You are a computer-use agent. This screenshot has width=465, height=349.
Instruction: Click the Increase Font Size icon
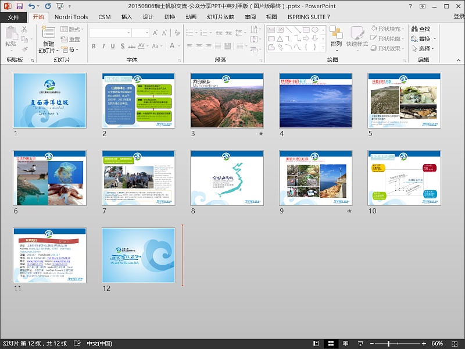coord(155,33)
